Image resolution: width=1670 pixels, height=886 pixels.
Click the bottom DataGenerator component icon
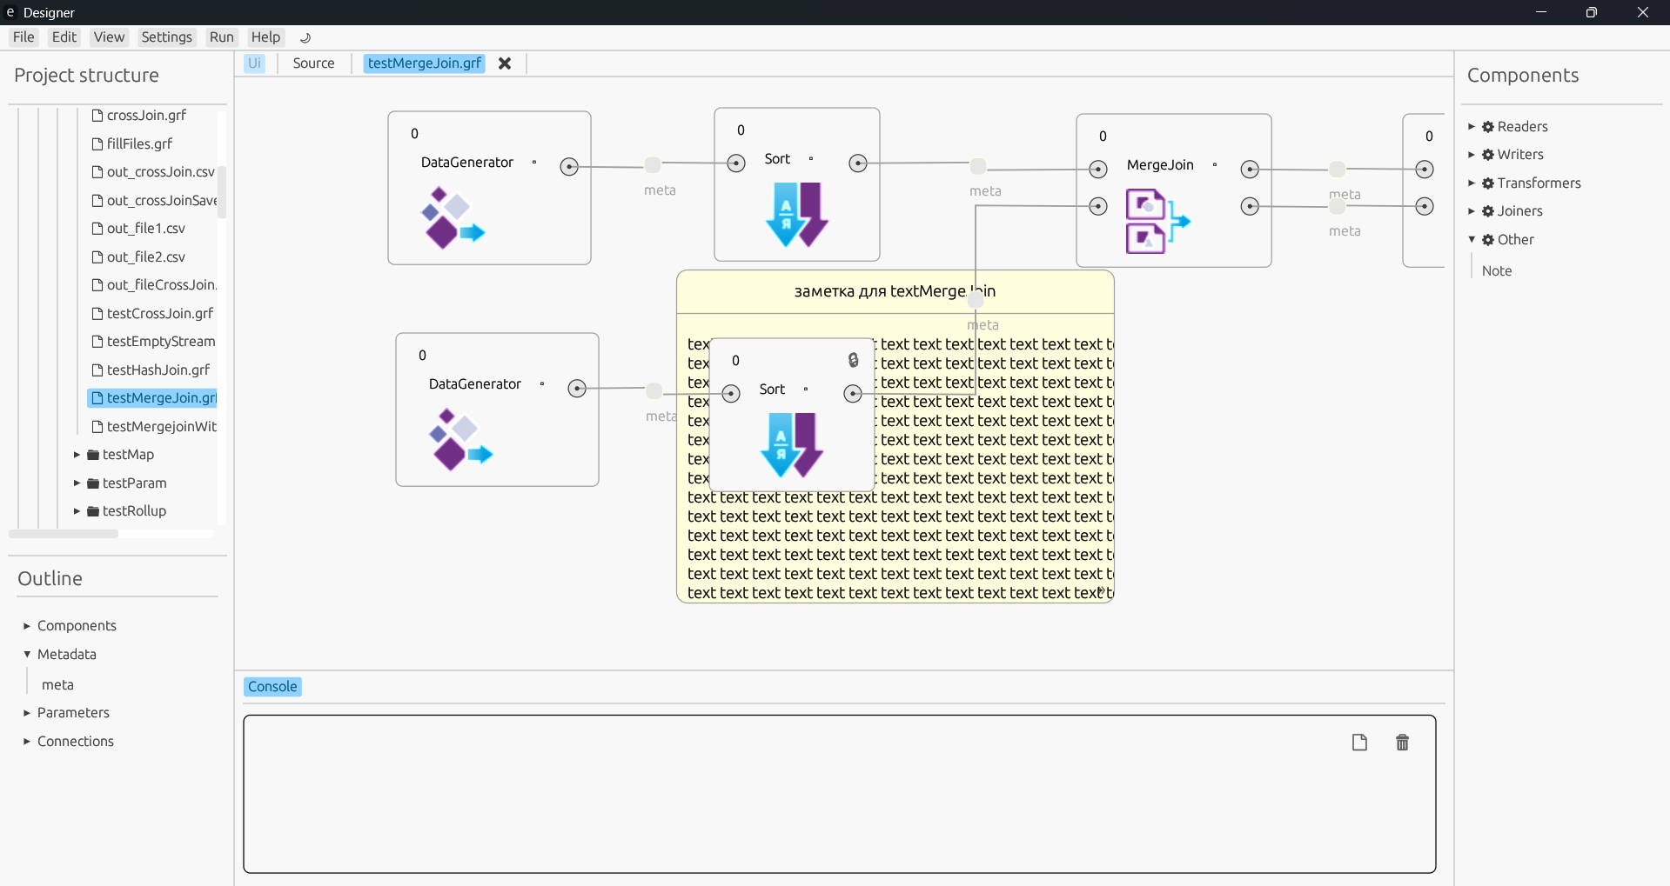pos(460,439)
